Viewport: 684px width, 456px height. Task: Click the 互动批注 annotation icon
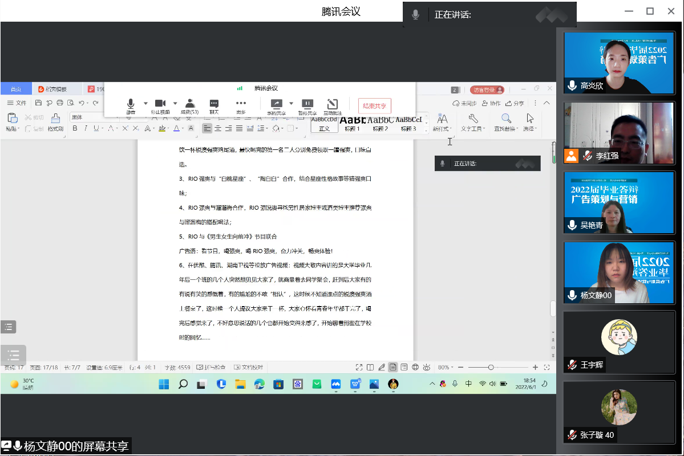332,103
